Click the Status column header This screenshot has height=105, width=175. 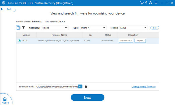pyautogui.click(x=108, y=35)
